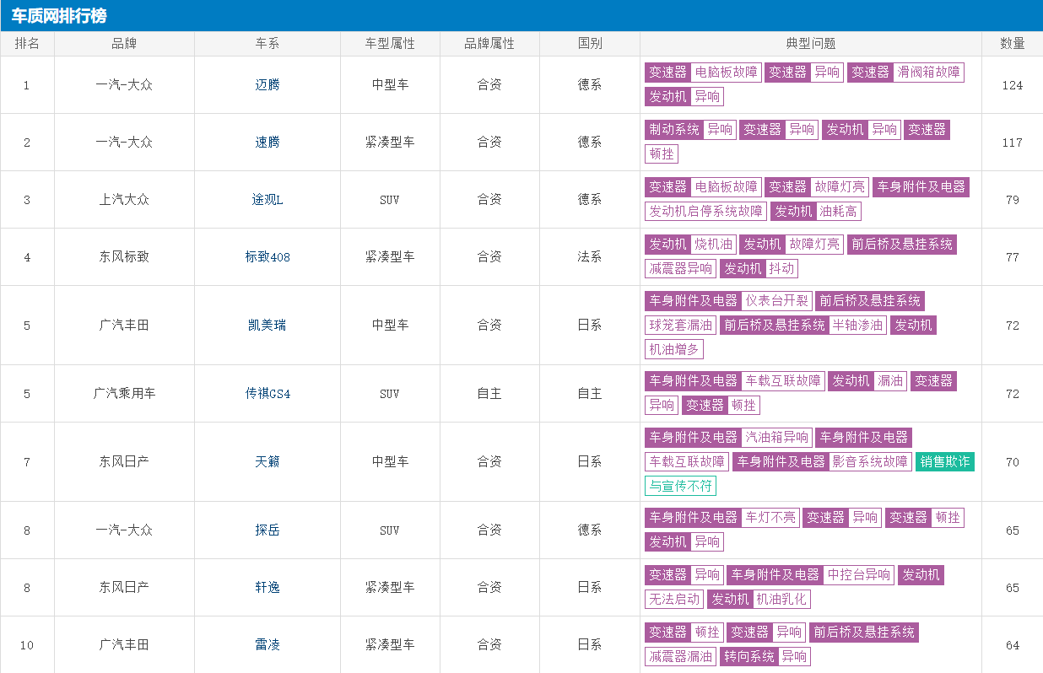Viewport: 1043px width, 673px height.
Task: Select the 与宣传不符 tag
Action: click(680, 486)
